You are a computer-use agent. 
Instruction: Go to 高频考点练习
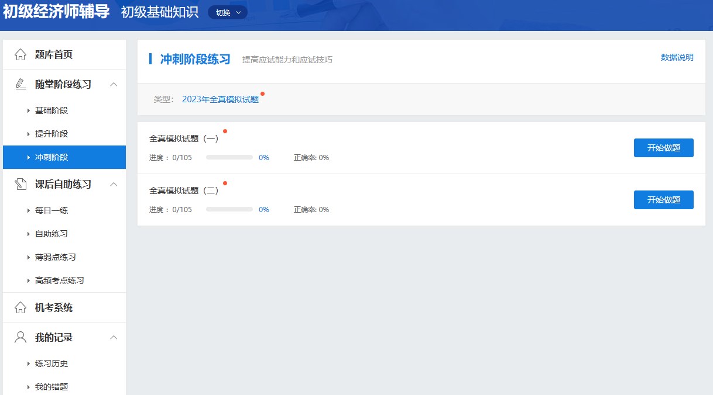tap(59, 280)
